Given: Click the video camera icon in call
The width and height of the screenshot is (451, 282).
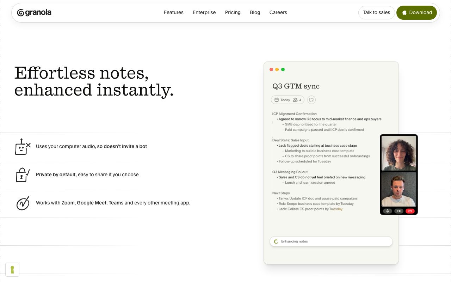Looking at the screenshot, I should tap(399, 211).
